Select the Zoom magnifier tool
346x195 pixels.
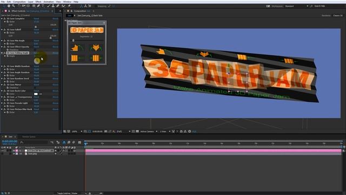click(x=14, y=6)
